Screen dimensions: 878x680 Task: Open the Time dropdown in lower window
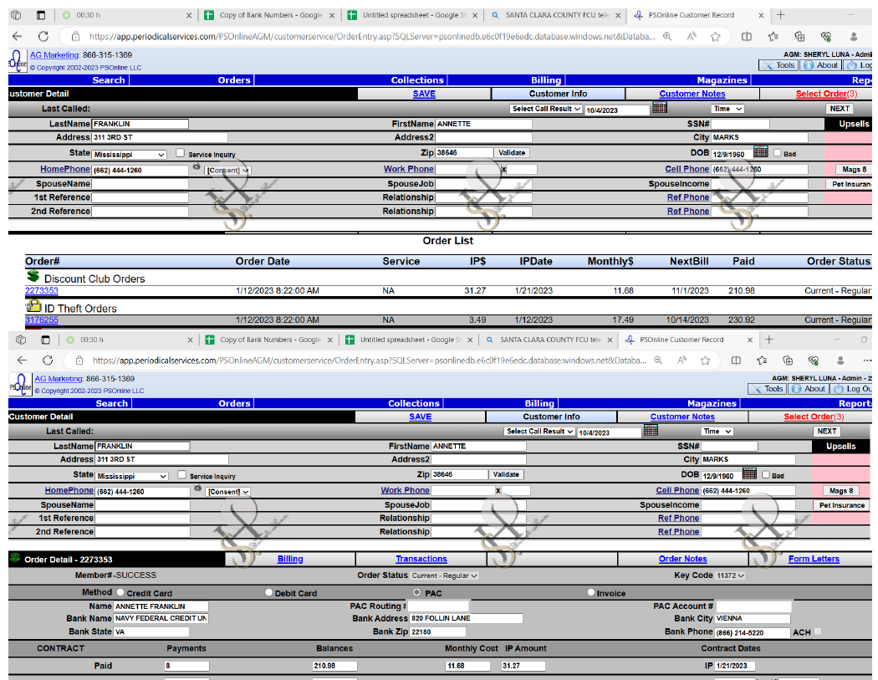tap(717, 432)
